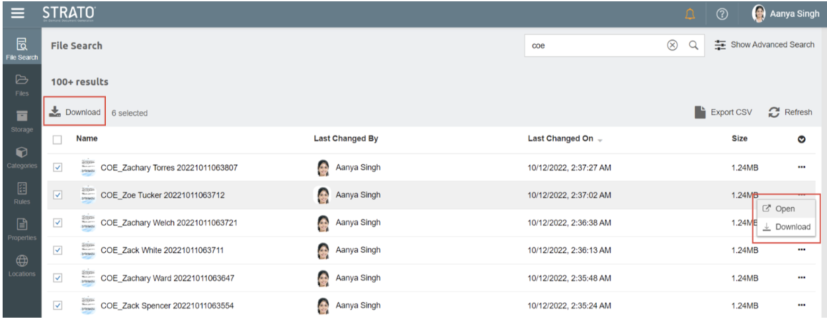The image size is (827, 319).
Task: Click Download button above the file list
Action: 75,113
